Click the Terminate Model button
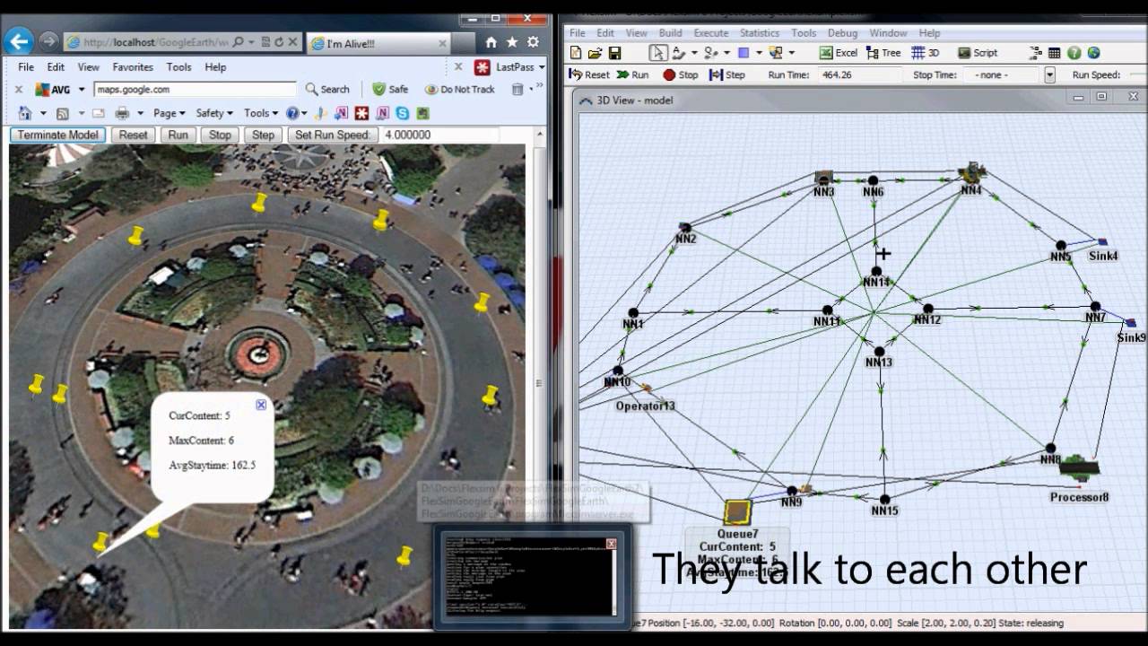 pyautogui.click(x=58, y=135)
